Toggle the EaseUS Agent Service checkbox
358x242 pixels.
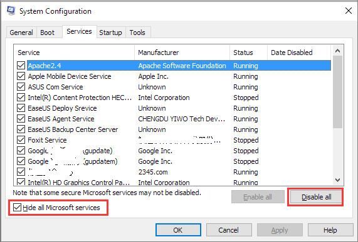21,119
